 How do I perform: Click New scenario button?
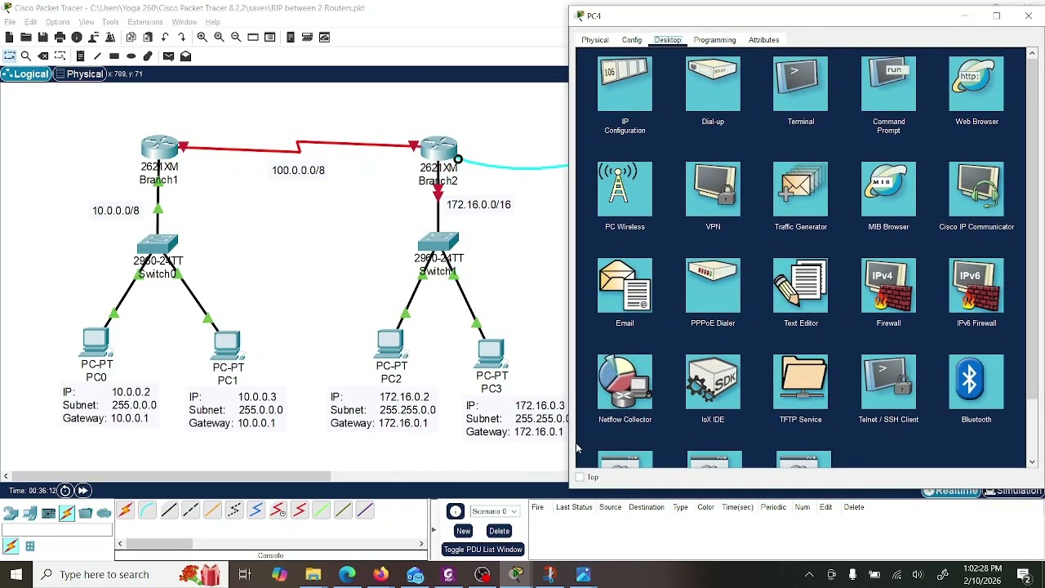click(x=463, y=531)
